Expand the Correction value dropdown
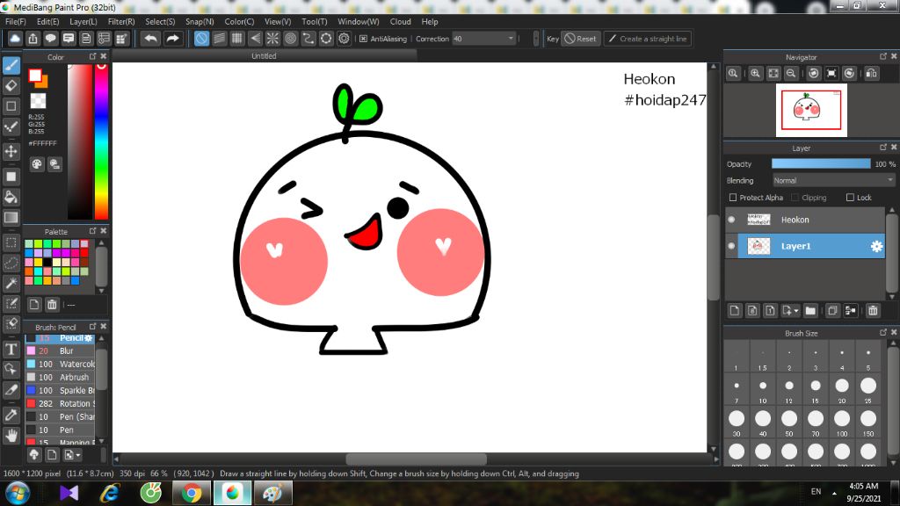 (x=511, y=39)
